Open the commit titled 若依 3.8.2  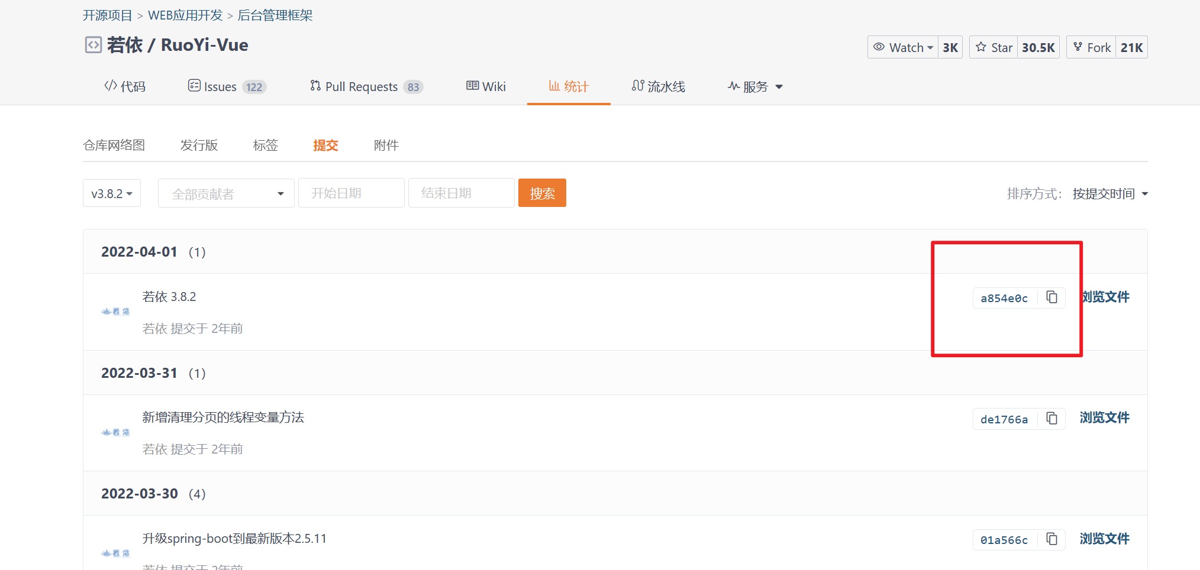pos(169,296)
